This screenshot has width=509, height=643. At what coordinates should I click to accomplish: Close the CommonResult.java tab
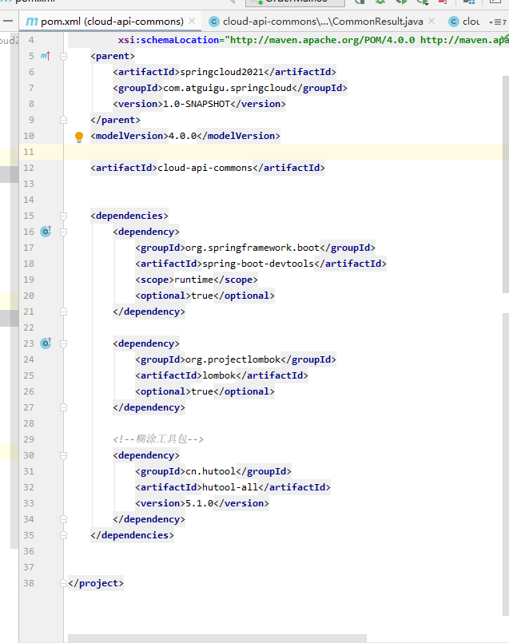[x=431, y=21]
